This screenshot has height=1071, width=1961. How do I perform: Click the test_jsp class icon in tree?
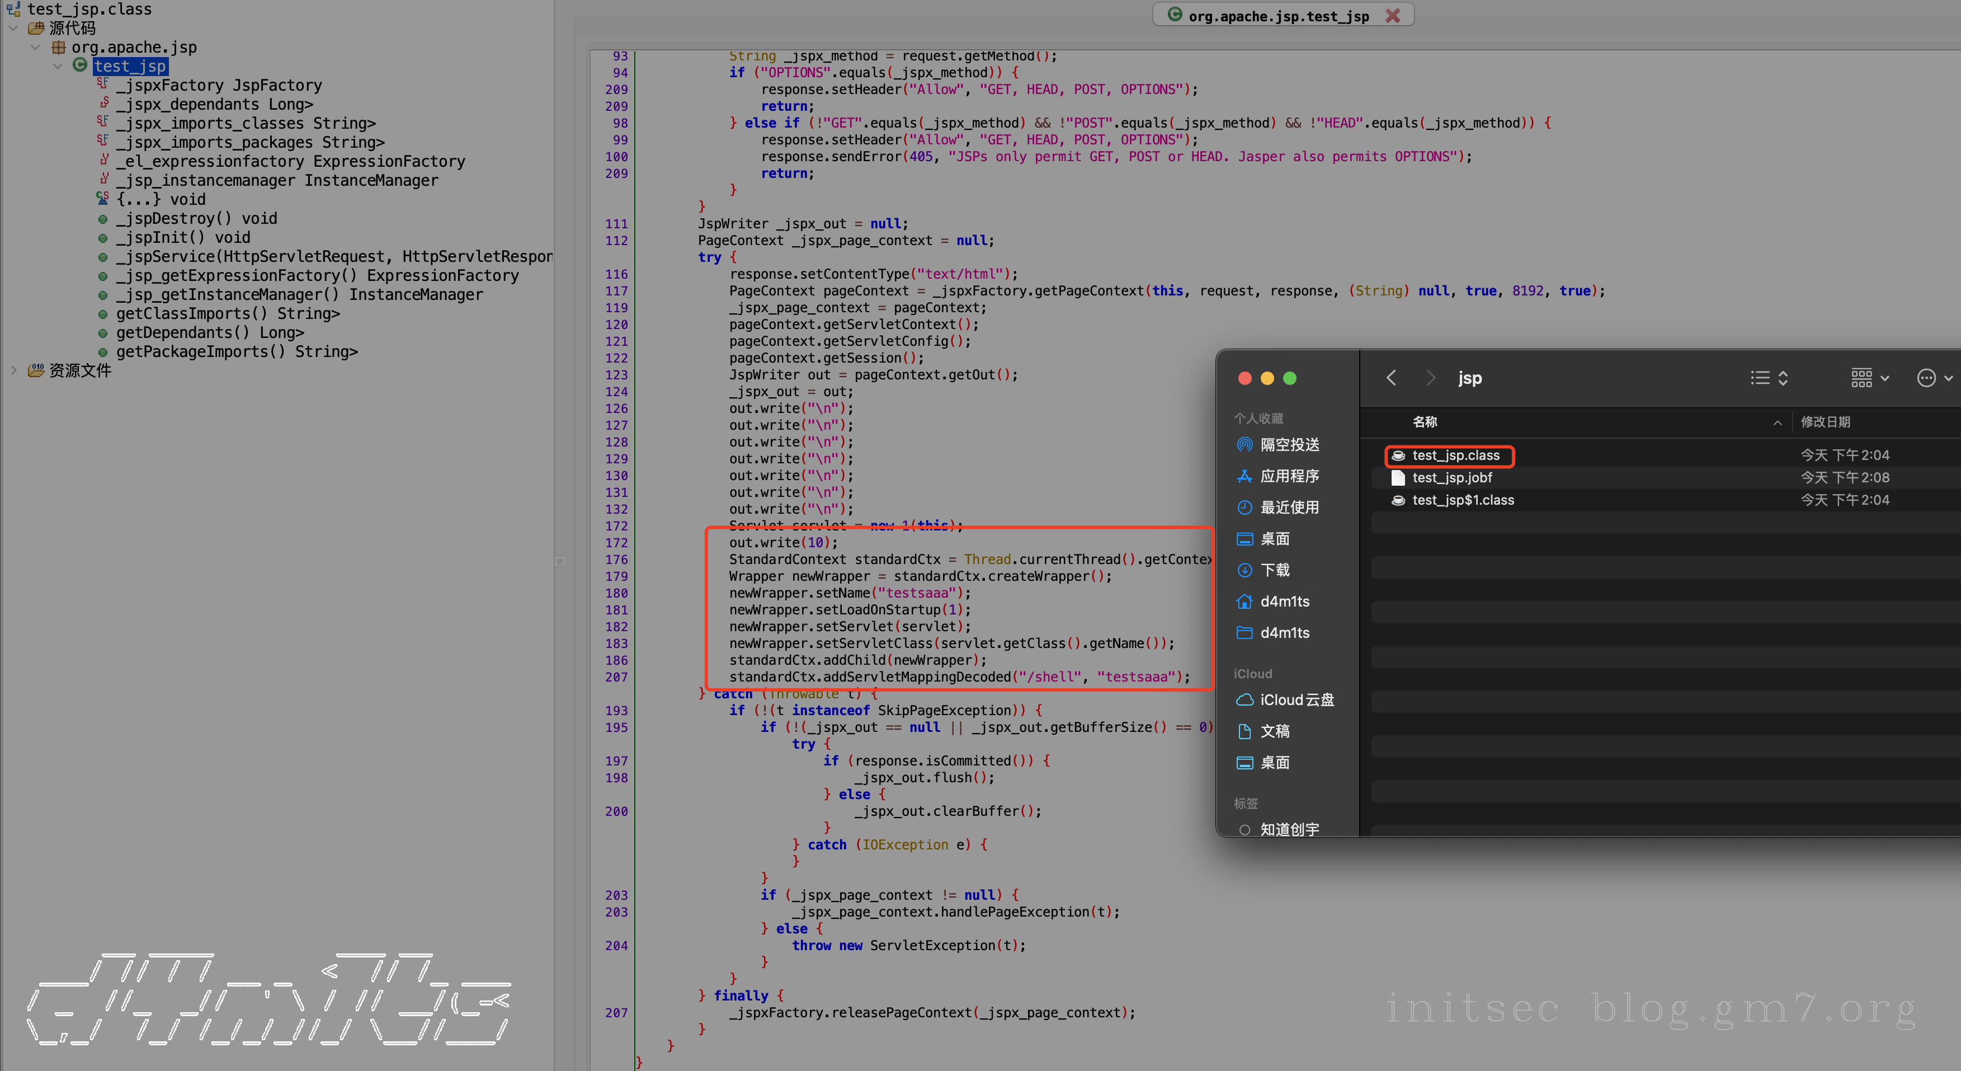[80, 65]
